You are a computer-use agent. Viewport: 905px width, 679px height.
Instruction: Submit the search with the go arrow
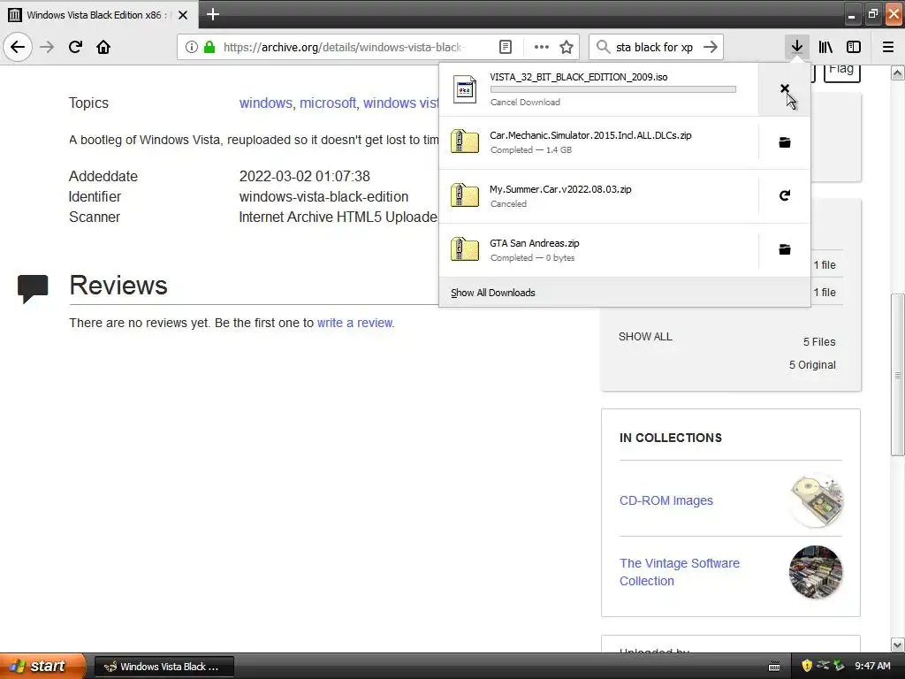(711, 47)
